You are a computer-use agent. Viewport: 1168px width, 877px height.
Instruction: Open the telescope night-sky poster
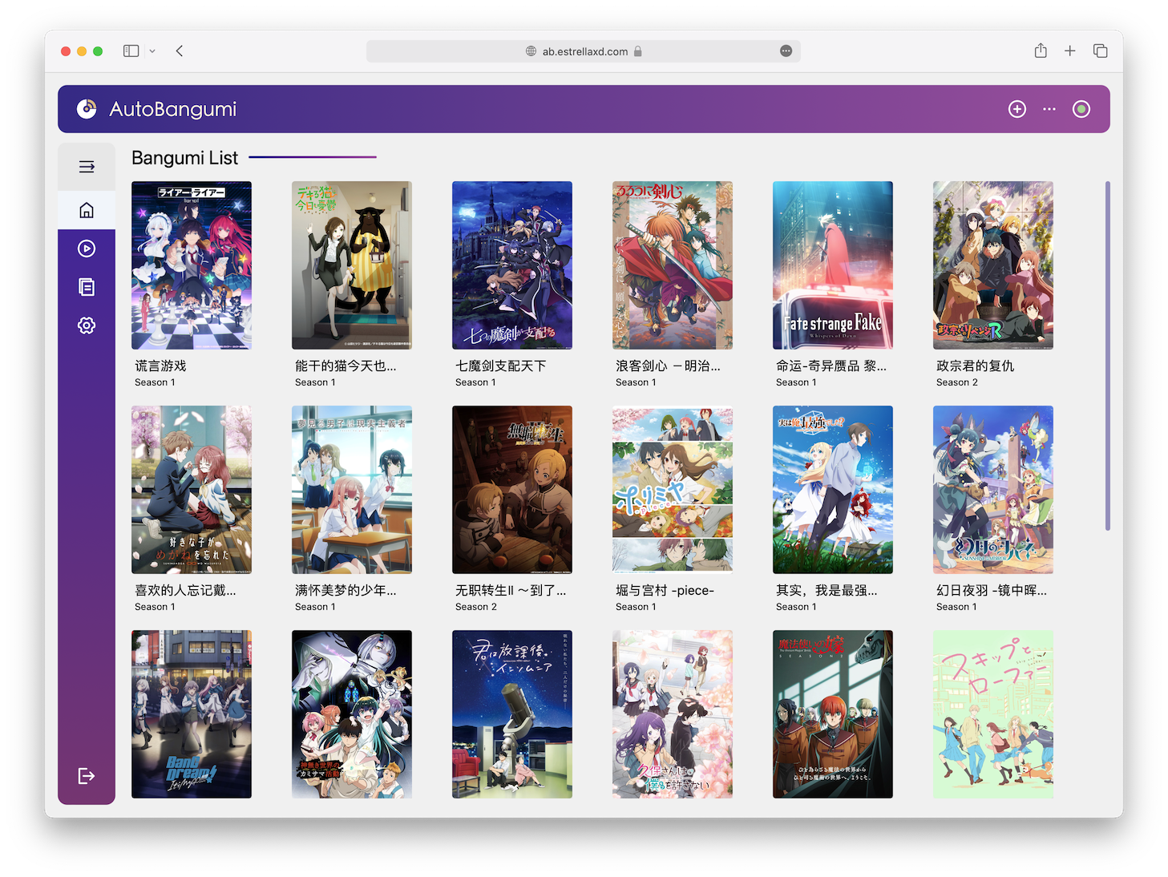(512, 714)
